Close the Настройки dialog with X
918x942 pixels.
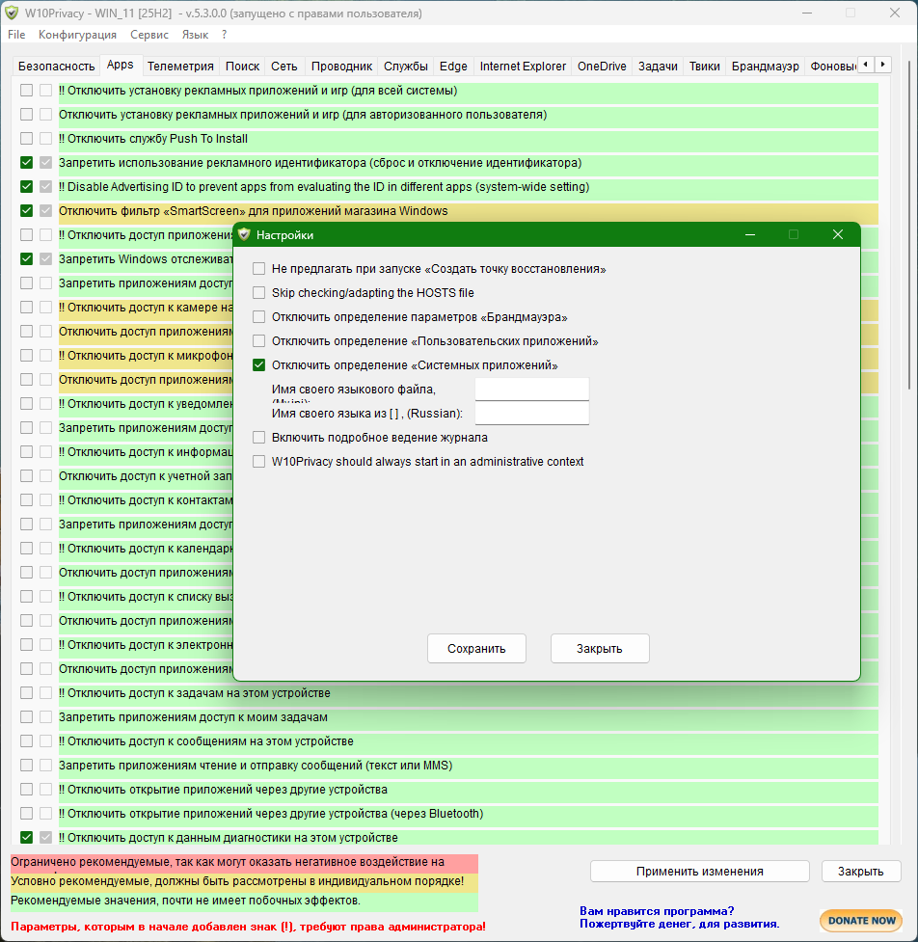tap(838, 234)
